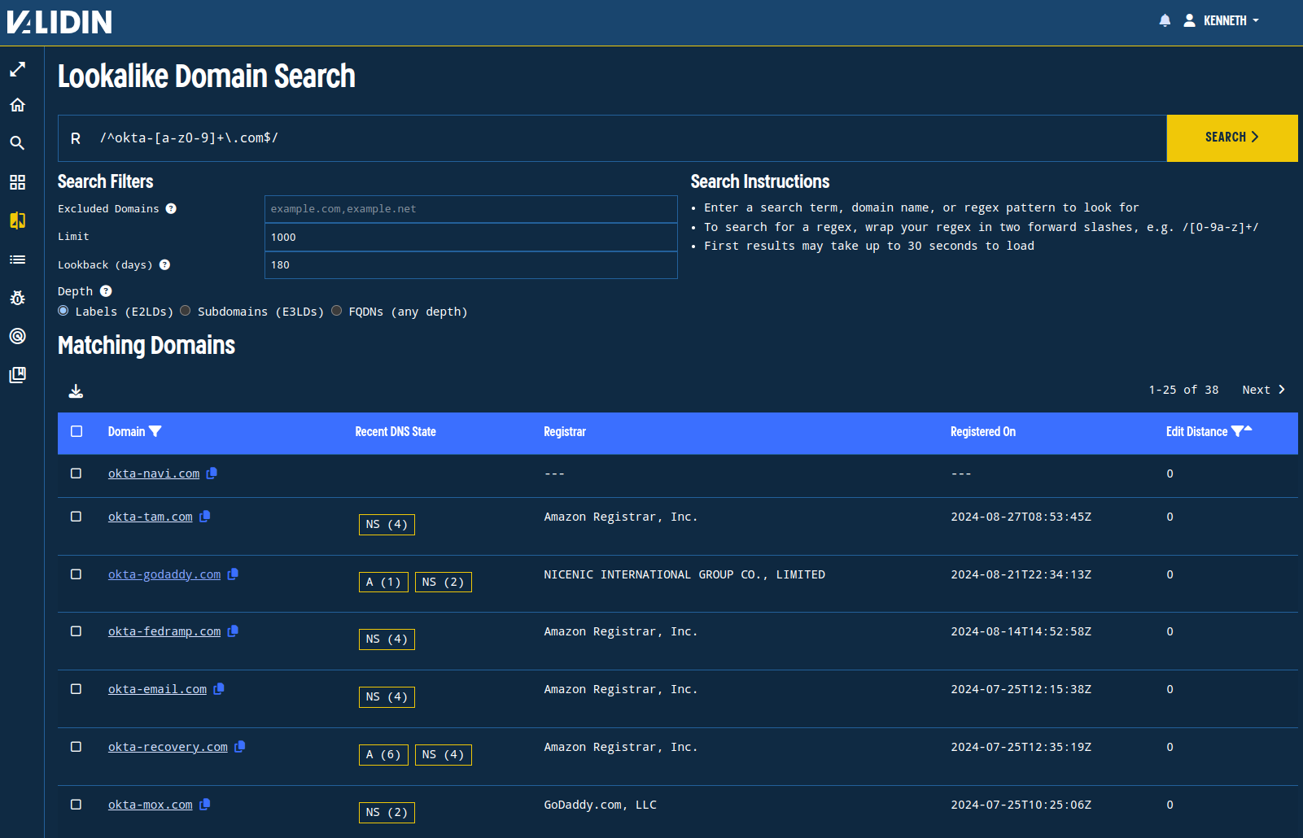1303x838 pixels.
Task: Copy okta-email.com domain icon
Action: (219, 688)
